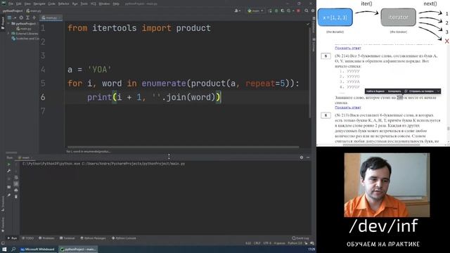Open Search Everywhere magnifier icon
Screen dimensions: 450x253
307,11
